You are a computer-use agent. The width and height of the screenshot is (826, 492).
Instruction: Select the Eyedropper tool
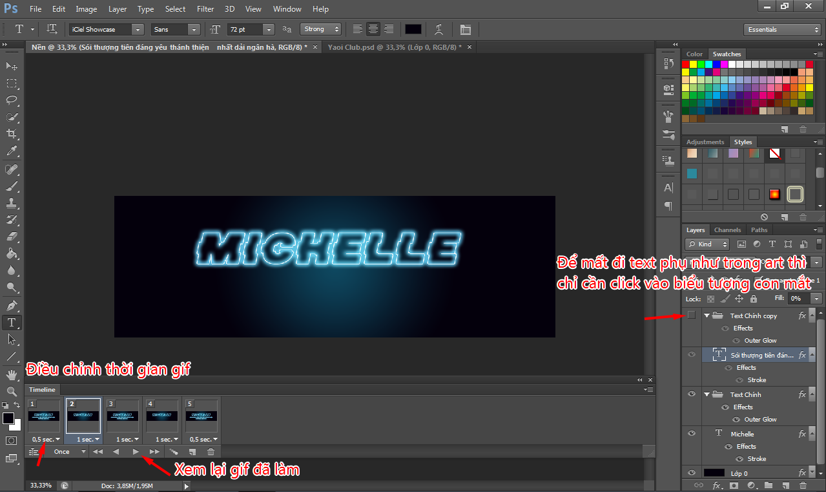[12, 151]
